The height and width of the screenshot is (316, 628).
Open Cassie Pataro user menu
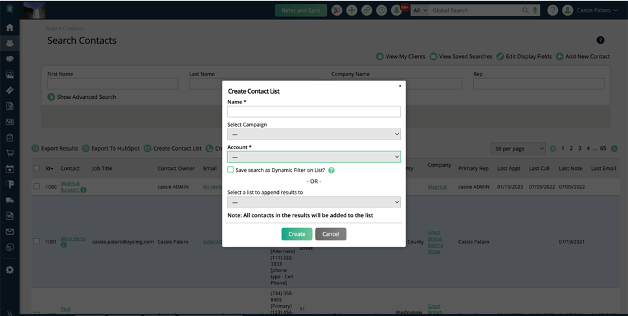click(589, 10)
